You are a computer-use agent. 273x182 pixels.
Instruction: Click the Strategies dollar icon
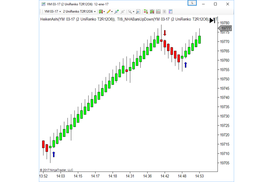click(x=164, y=12)
